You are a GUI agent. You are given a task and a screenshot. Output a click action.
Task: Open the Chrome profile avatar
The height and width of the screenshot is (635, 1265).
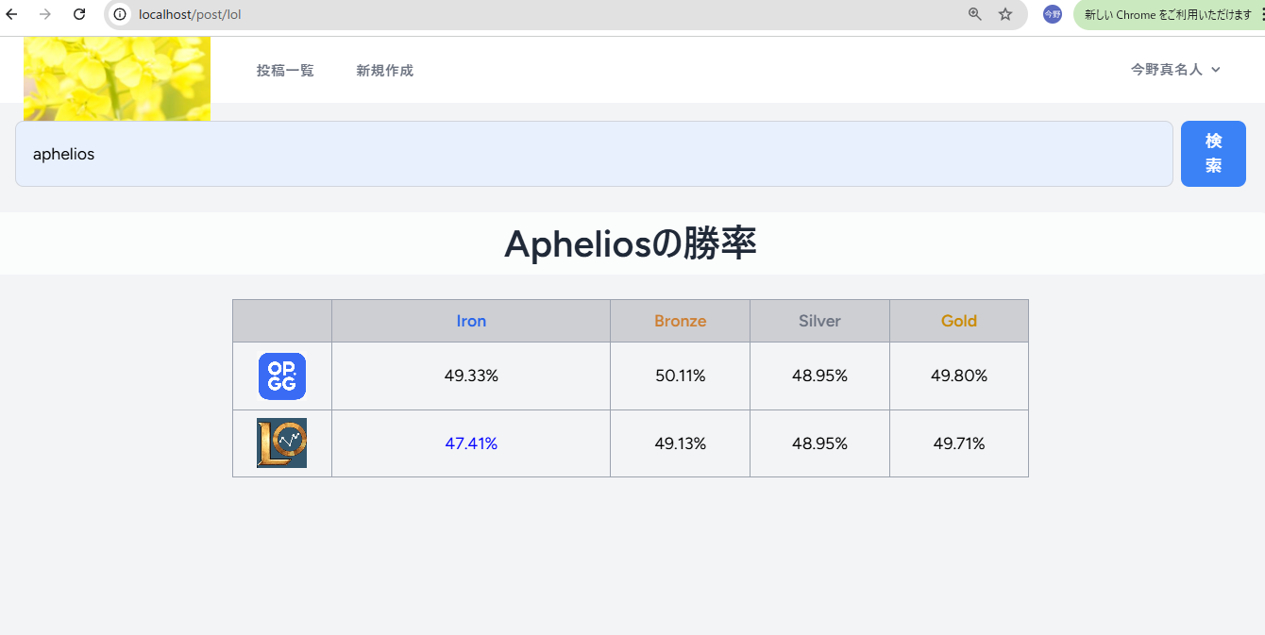tap(1052, 14)
